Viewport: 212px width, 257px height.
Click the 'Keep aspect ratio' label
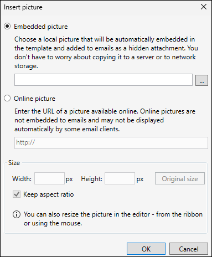coord(49,194)
